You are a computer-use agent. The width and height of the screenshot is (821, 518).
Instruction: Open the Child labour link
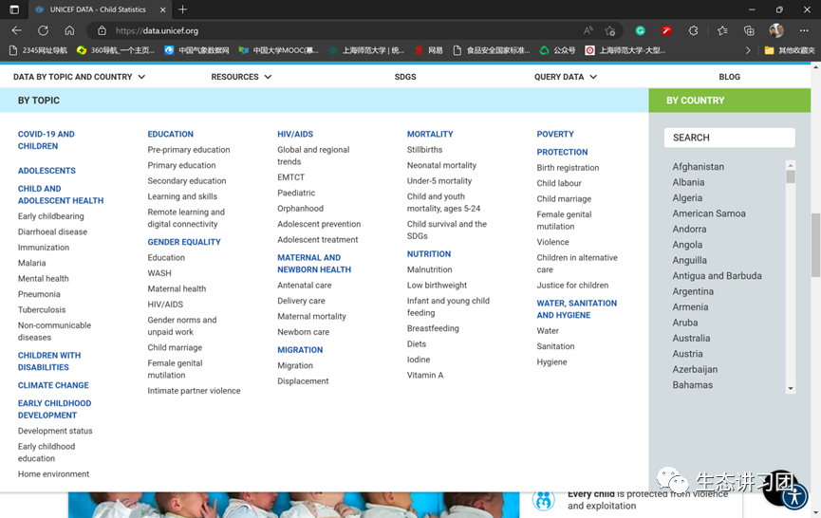pos(559,183)
